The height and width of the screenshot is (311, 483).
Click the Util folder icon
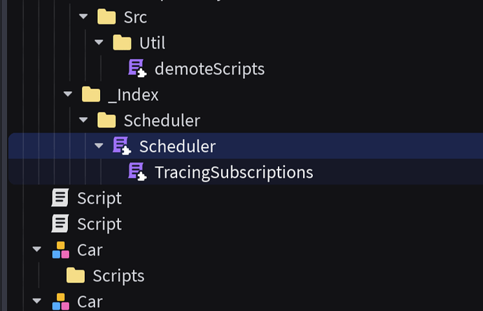(122, 43)
